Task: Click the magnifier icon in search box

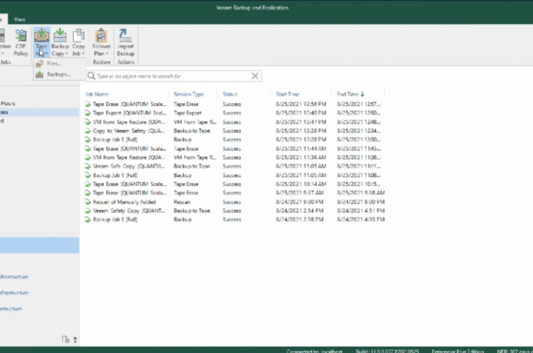Action: click(x=91, y=76)
